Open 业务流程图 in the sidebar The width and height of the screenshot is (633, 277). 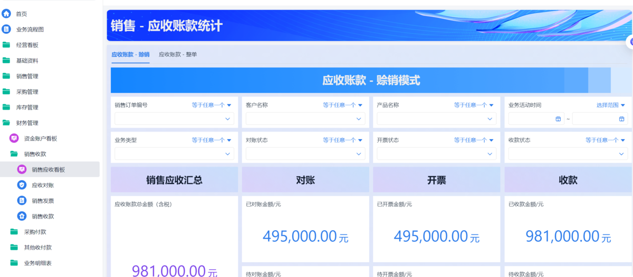(30, 29)
